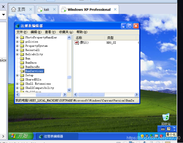Image resolution: width=183 pixels, height=143 pixels.
Task: Click the value pane scroll right arrow
Action: tap(136, 94)
